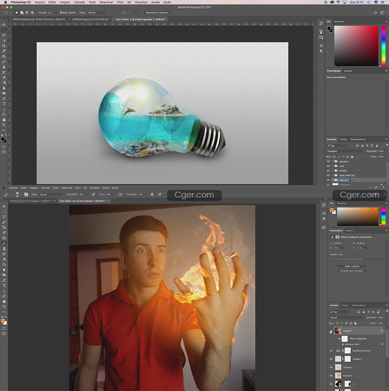Viewport: 389px width, 391px height.
Task: Open the Estilo dropdown in upper options bar
Action: (97, 13)
